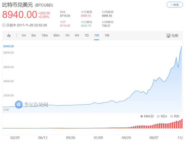Open the 绘图 drawing tool

pos(173,36)
